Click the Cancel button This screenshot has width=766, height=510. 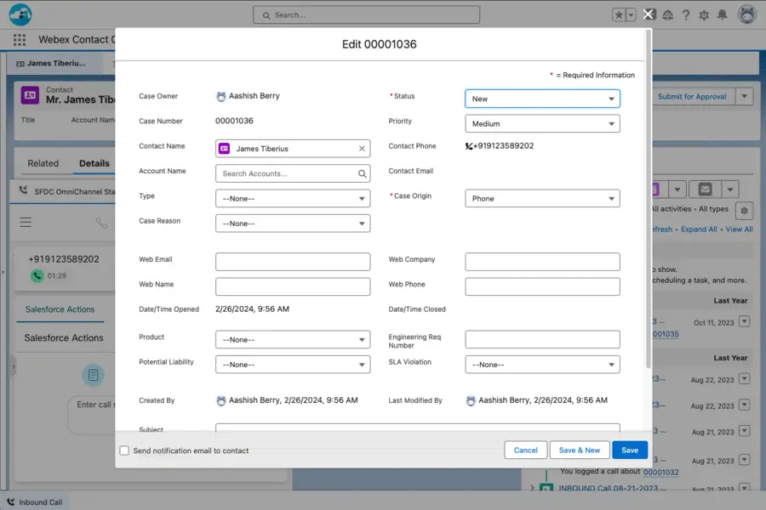coord(526,450)
